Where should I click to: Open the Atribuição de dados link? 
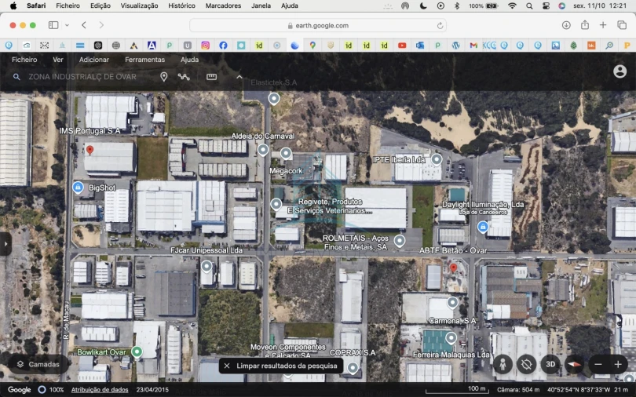point(100,390)
